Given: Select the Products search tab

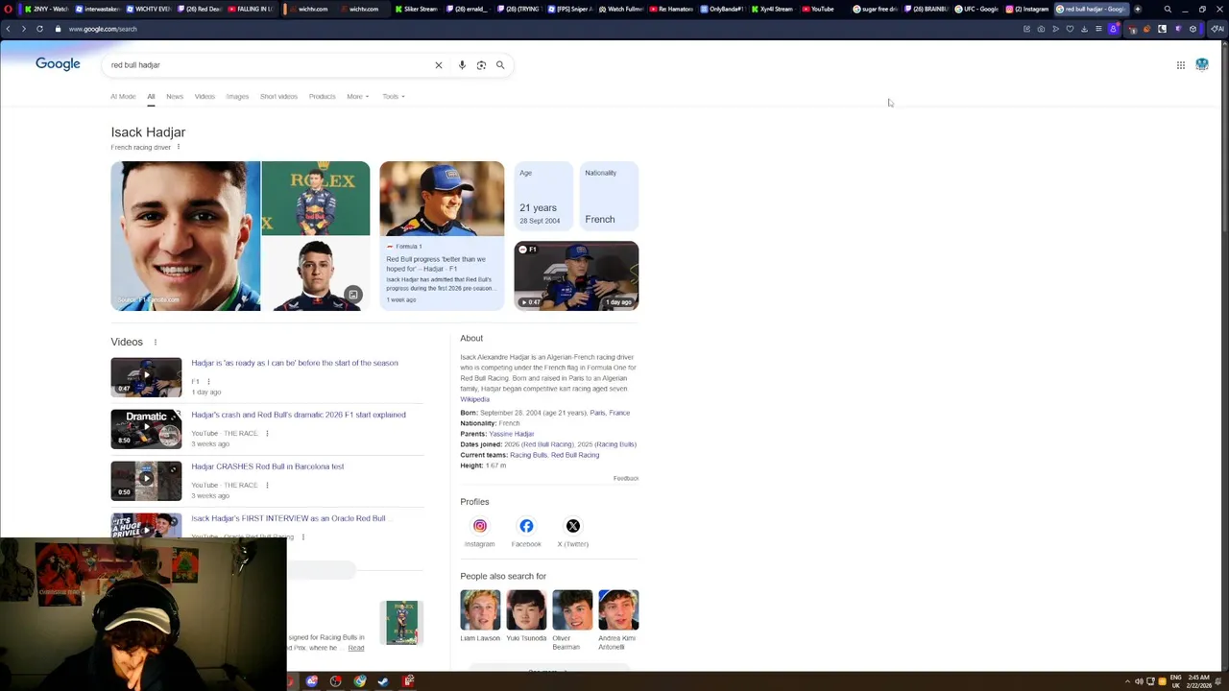Looking at the screenshot, I should coord(322,96).
